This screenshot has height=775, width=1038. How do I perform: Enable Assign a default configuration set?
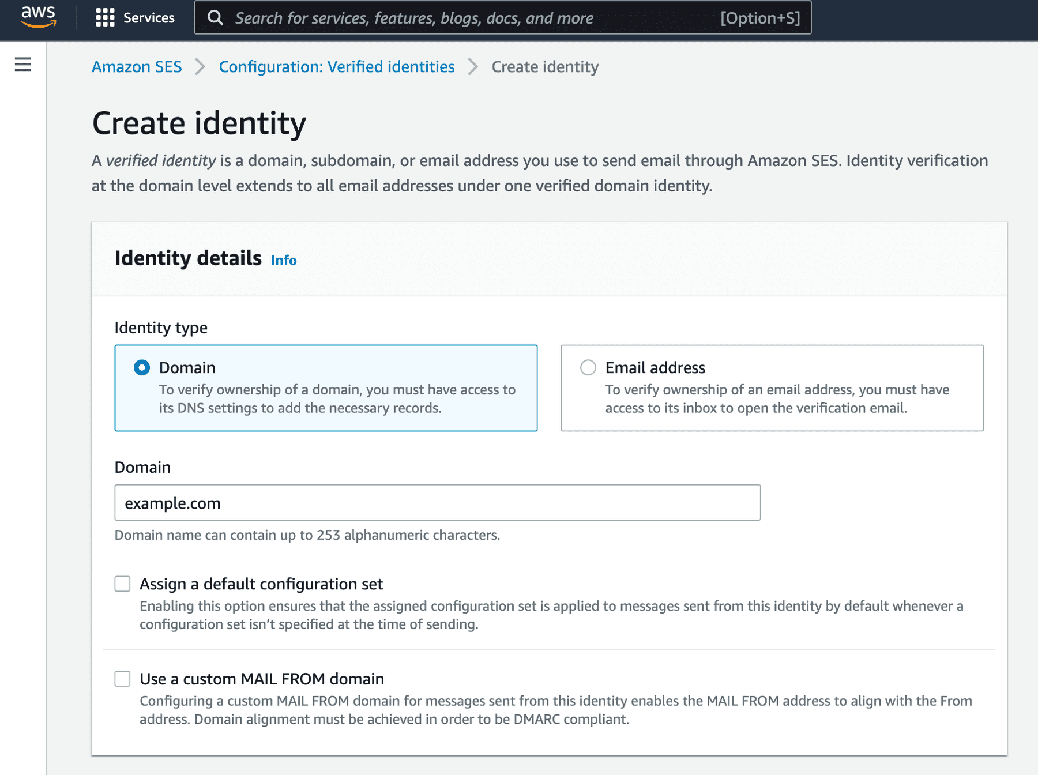[122, 584]
